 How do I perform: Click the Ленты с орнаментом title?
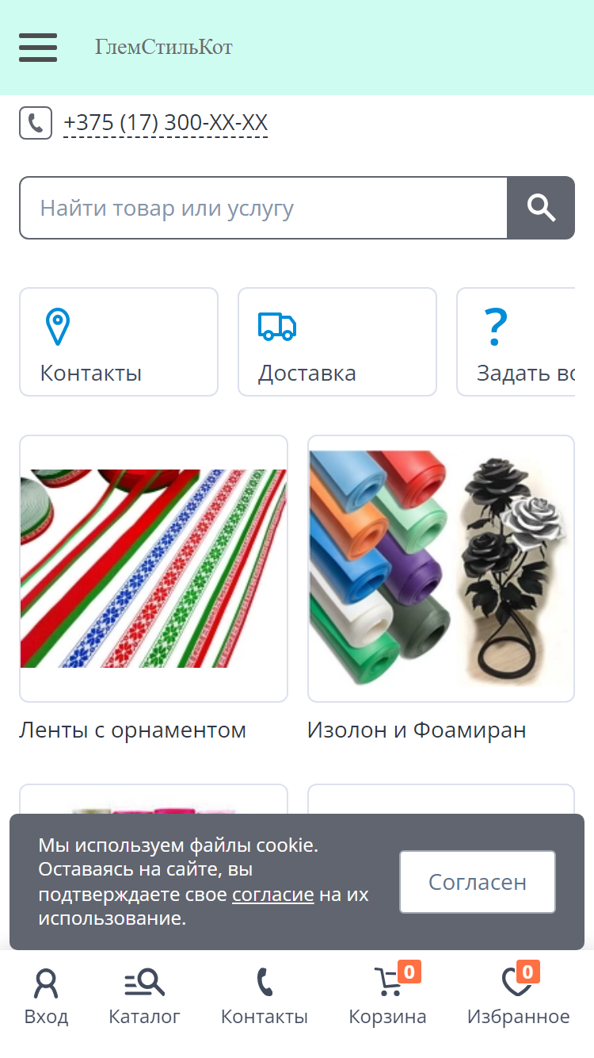click(x=133, y=730)
